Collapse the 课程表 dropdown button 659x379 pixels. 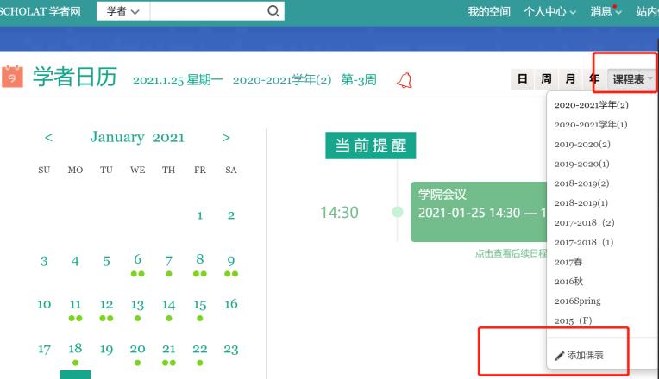(x=632, y=79)
